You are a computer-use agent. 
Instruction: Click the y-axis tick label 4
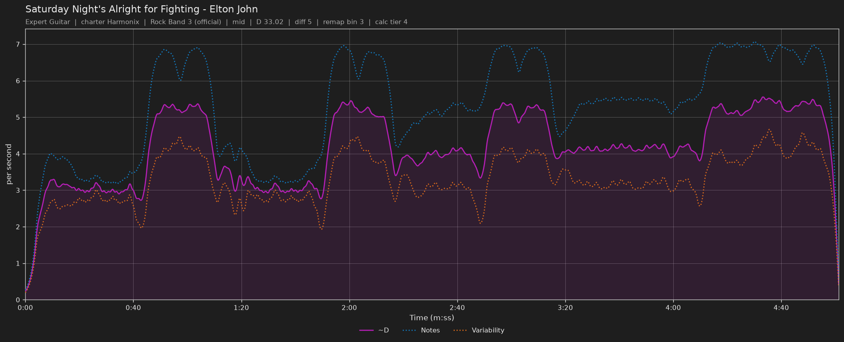pos(18,154)
